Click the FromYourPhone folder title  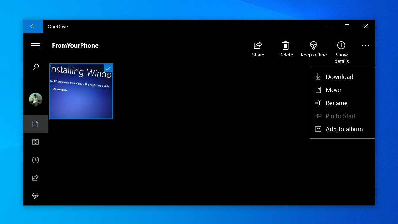click(x=75, y=46)
